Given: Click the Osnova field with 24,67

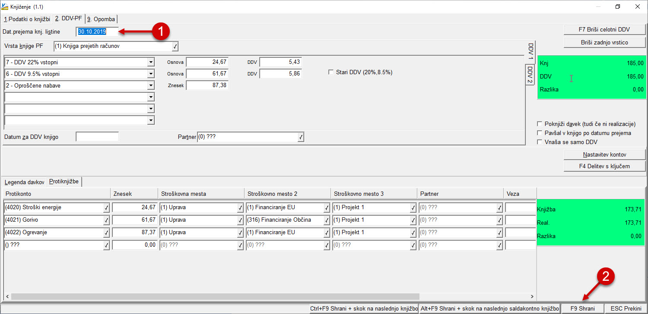Looking at the screenshot, I should point(207,62).
